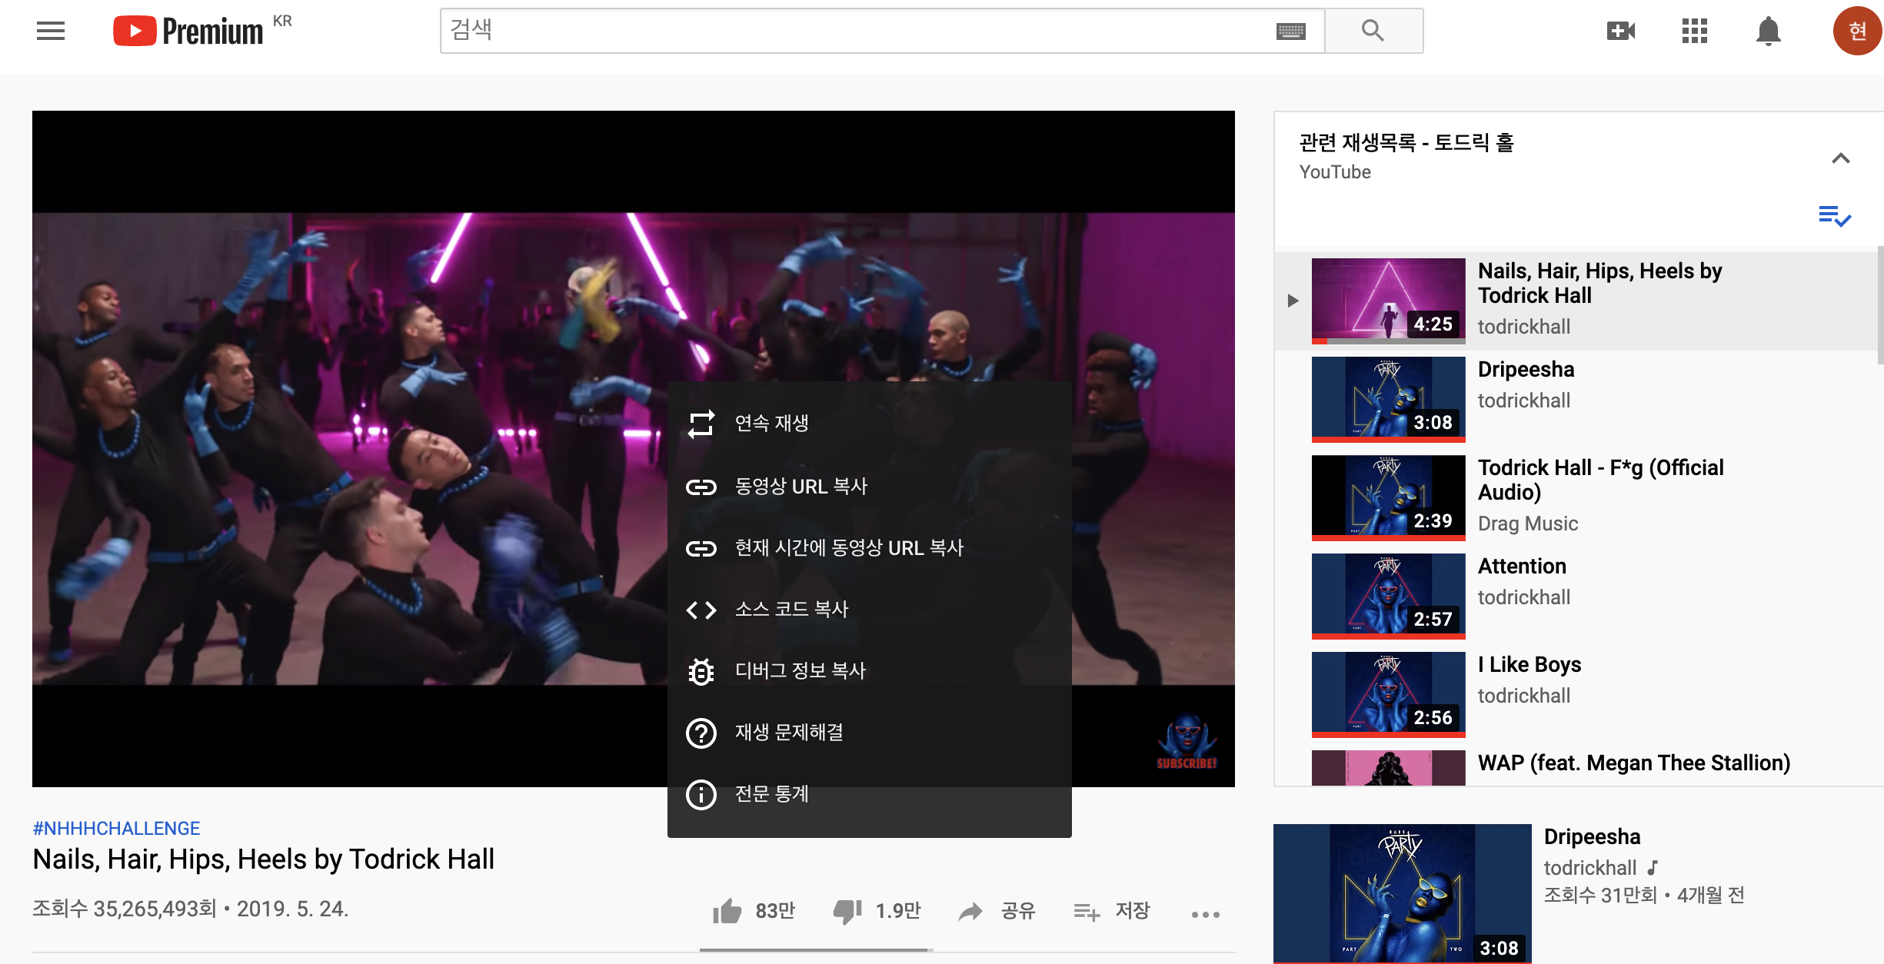Viewport: 1884px width, 964px height.
Task: Open the 저장 save-to-playlist menu
Action: tap(1112, 912)
